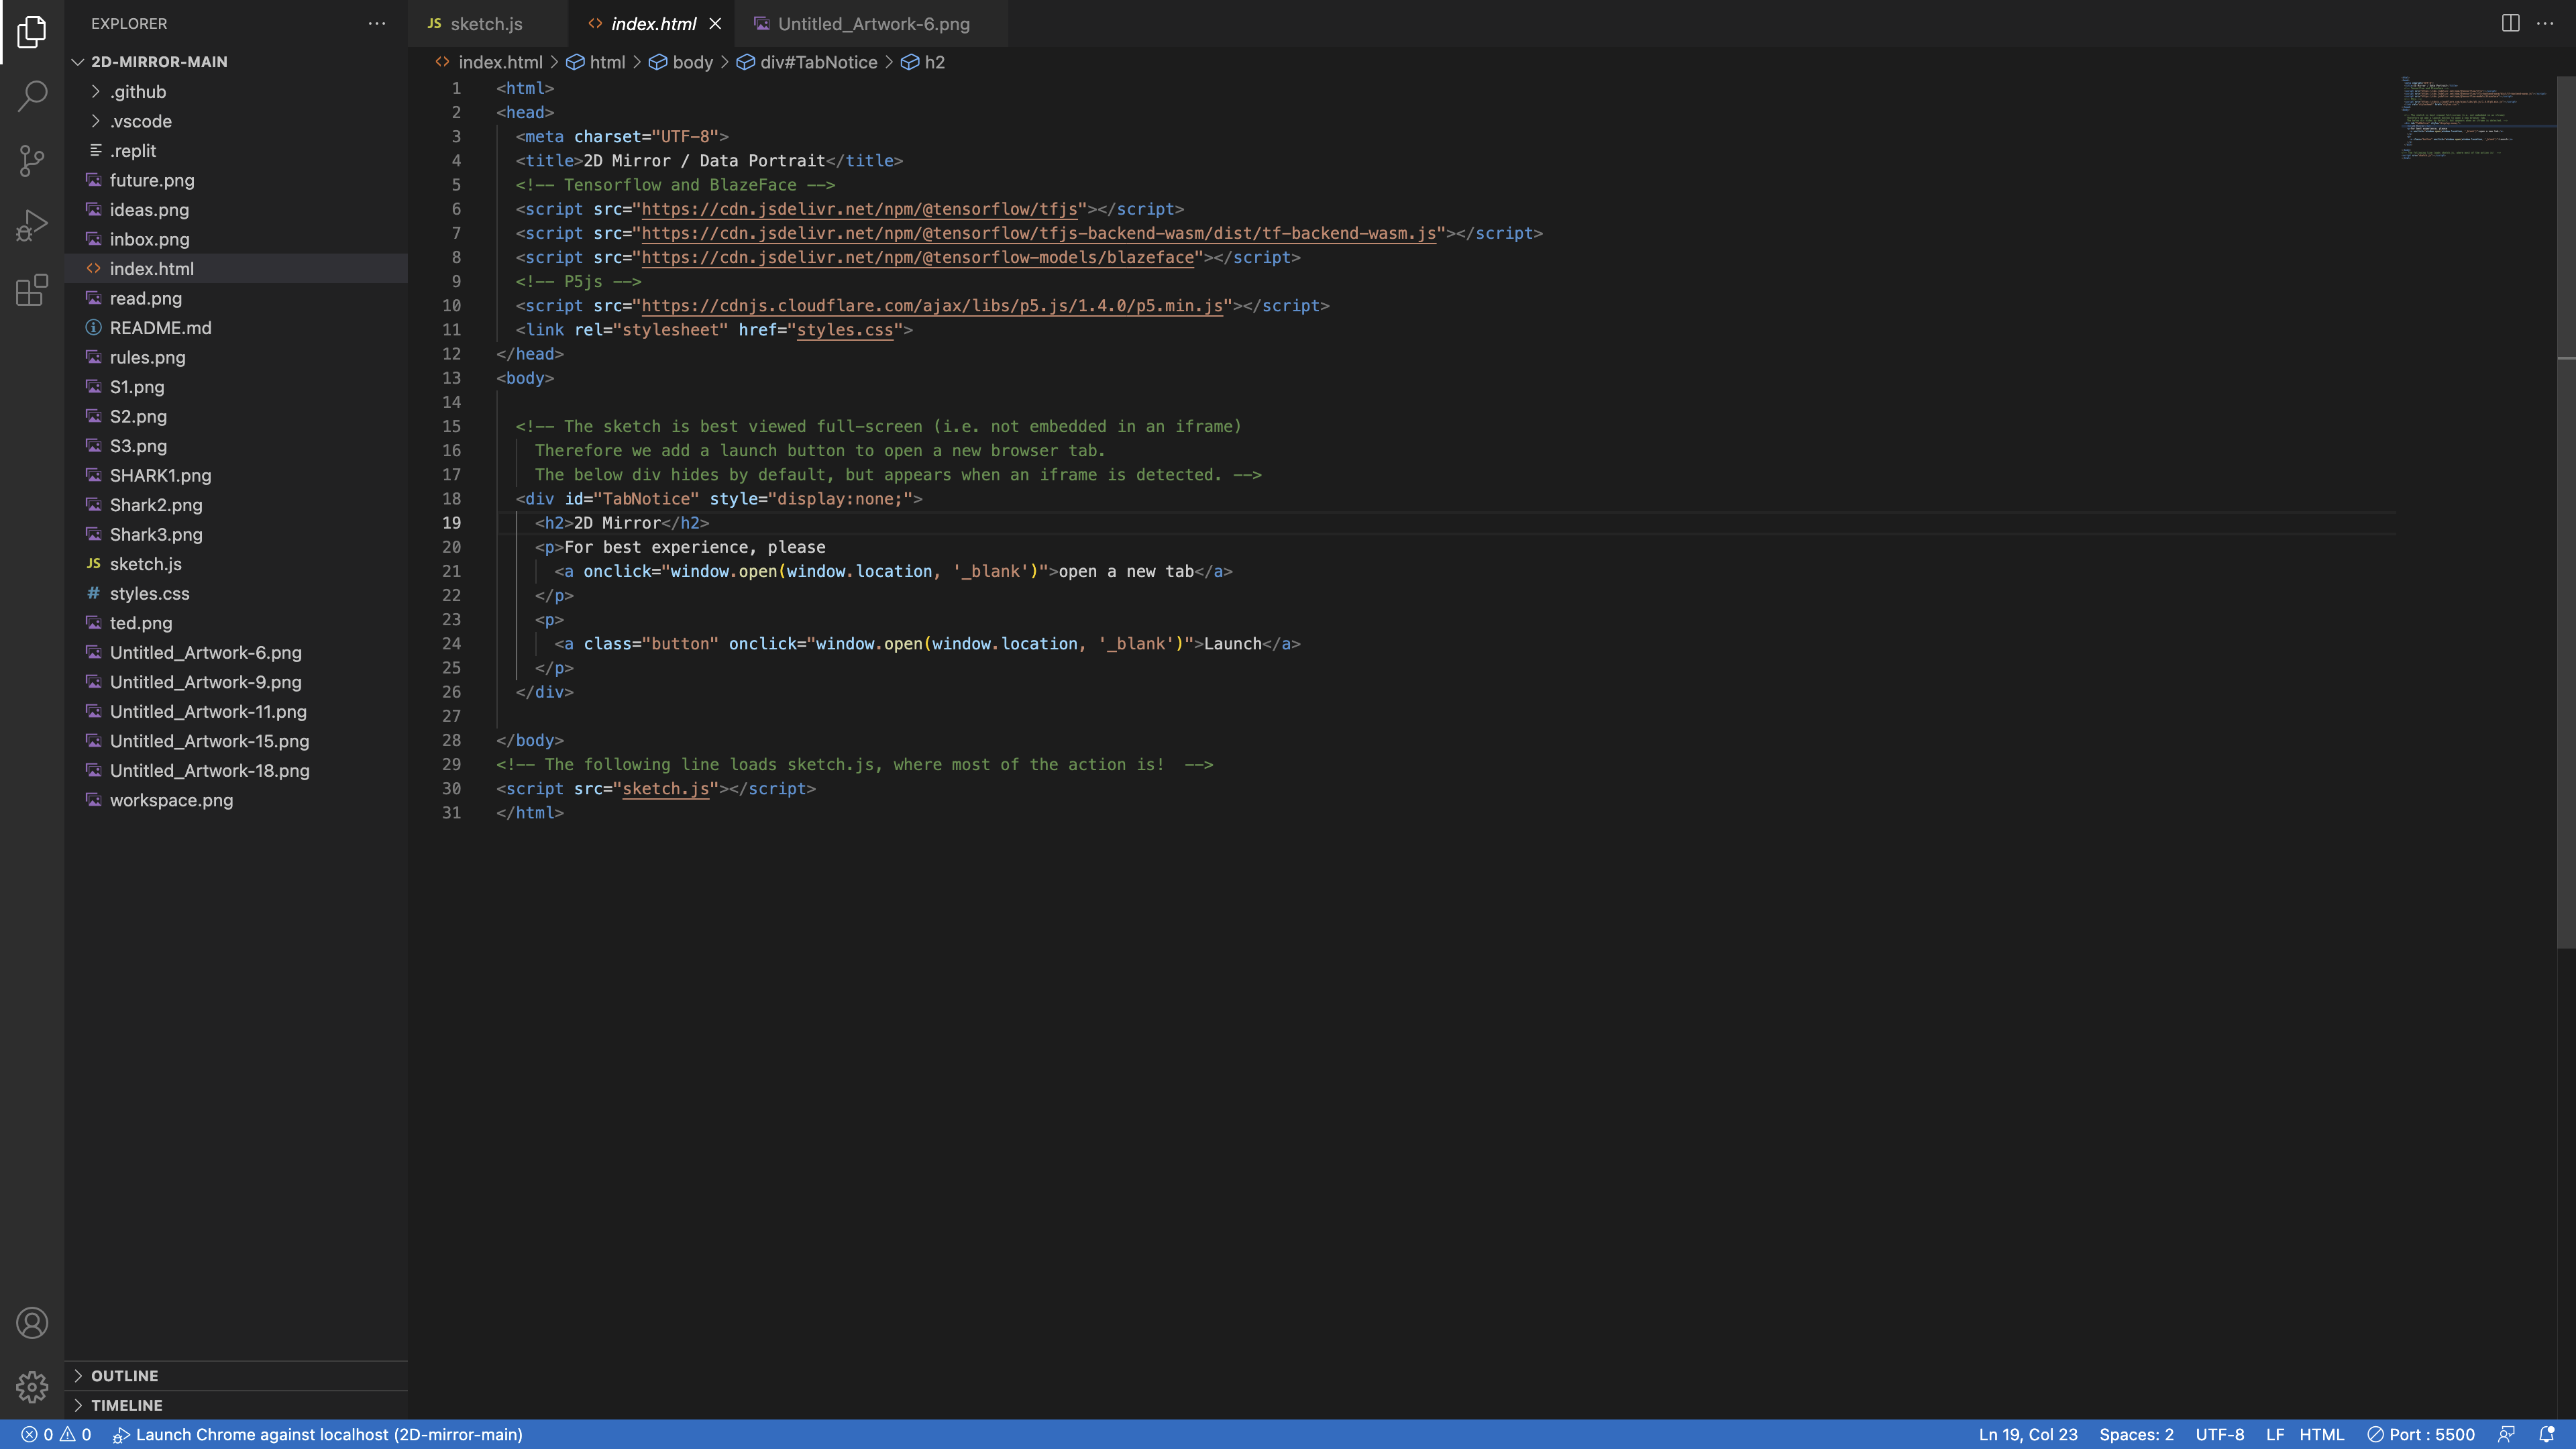The image size is (2576, 1449).
Task: Switch to Untitled_Artwork-6.png tab
Action: (x=873, y=24)
